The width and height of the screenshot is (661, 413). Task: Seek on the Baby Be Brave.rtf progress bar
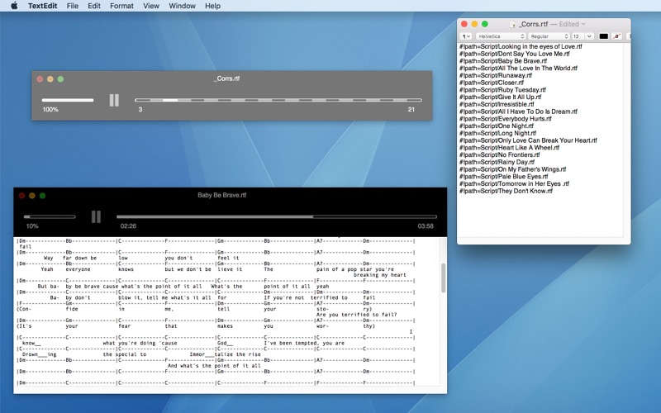[277, 216]
